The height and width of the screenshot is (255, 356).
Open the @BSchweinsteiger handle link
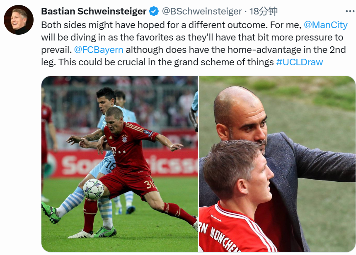[201, 11]
